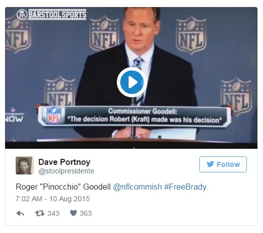Play the embedded Goodell video
Screen dimensions: 263x233
tap(132, 82)
